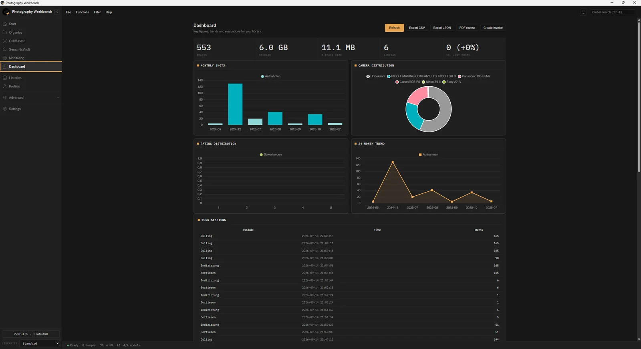The height and width of the screenshot is (349, 641).
Task: Open the Help menu
Action: pyautogui.click(x=109, y=12)
